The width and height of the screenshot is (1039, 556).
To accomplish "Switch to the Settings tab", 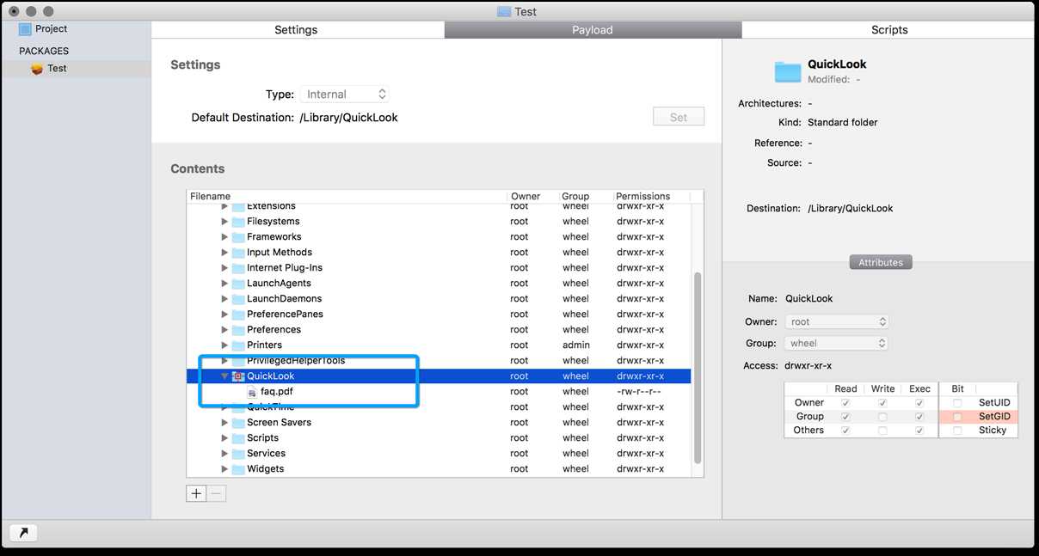I will (297, 30).
